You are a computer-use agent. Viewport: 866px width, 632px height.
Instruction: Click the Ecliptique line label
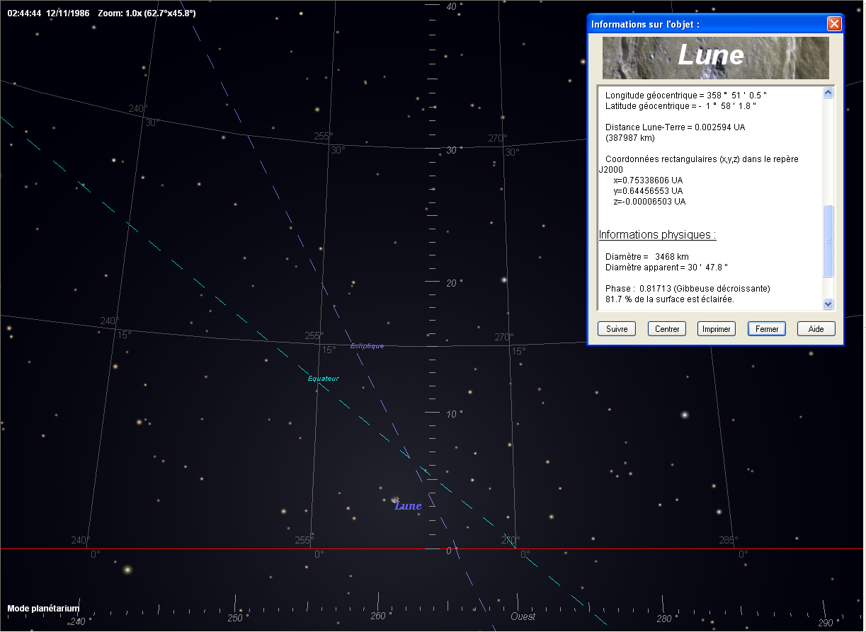coord(367,346)
